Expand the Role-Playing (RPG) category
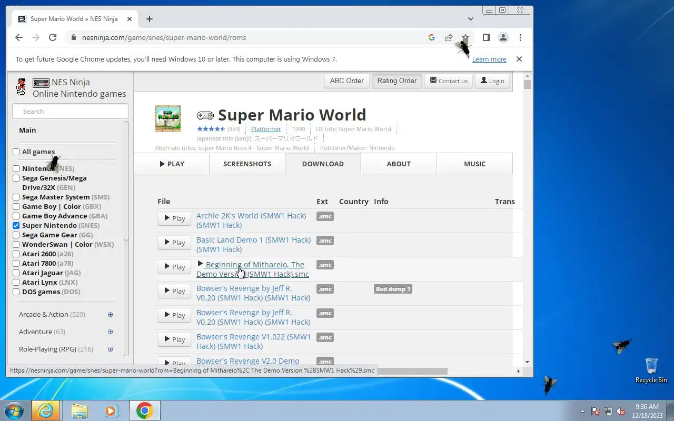The width and height of the screenshot is (674, 421). pyautogui.click(x=111, y=349)
